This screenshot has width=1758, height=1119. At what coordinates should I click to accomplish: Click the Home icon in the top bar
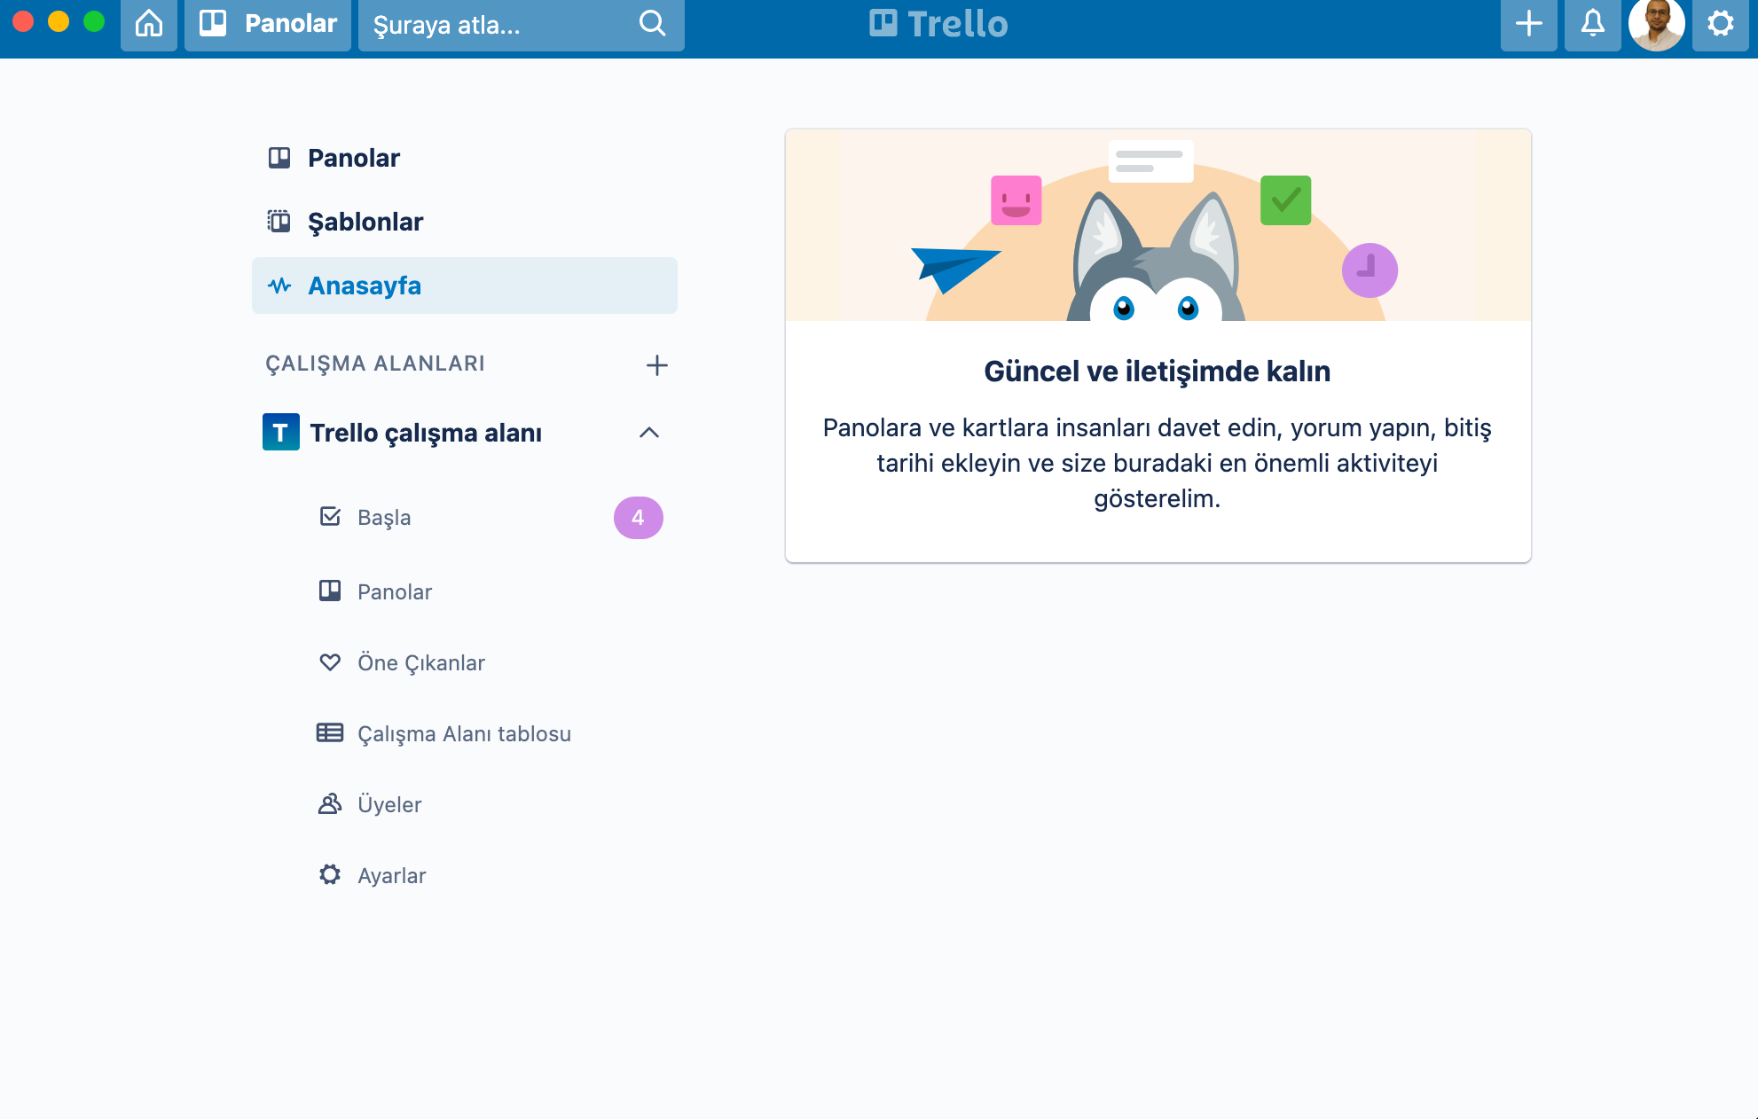click(149, 24)
